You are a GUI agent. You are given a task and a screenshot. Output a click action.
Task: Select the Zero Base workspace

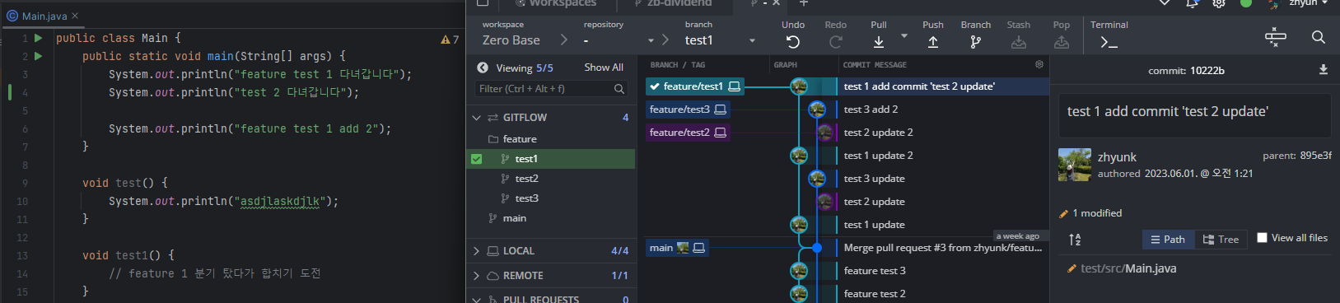tap(511, 40)
